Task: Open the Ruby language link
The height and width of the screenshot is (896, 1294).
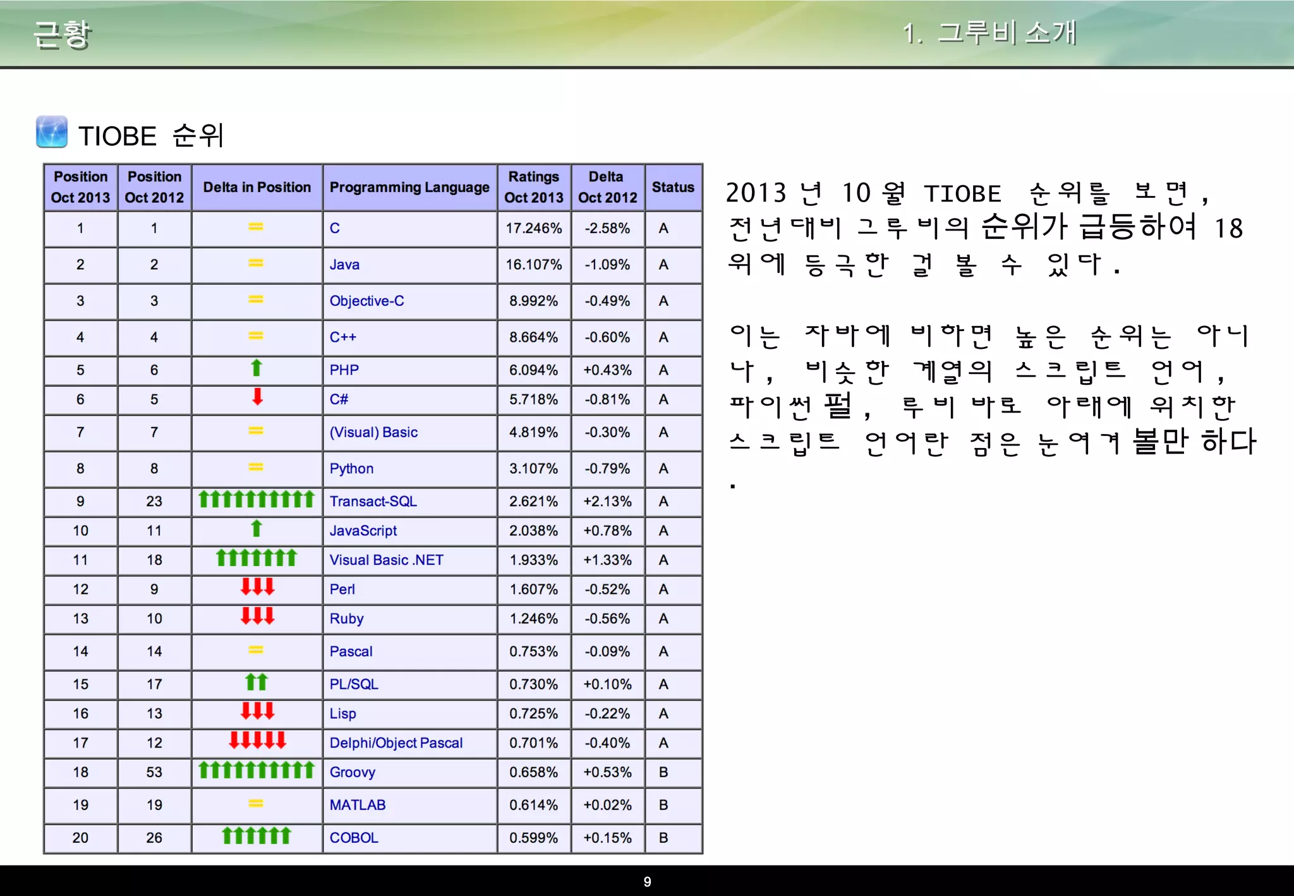Action: pos(347,619)
